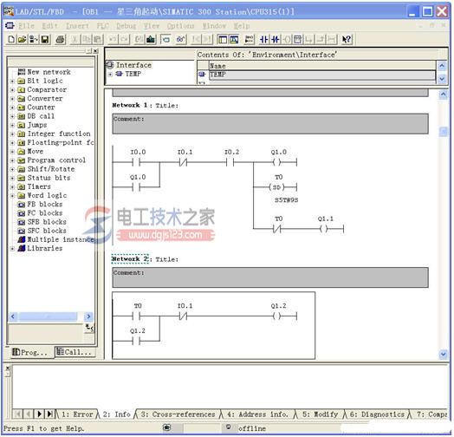Click the element tree scrollbar's right arrow
Viewport: 454px width, 437px height.
point(88,316)
